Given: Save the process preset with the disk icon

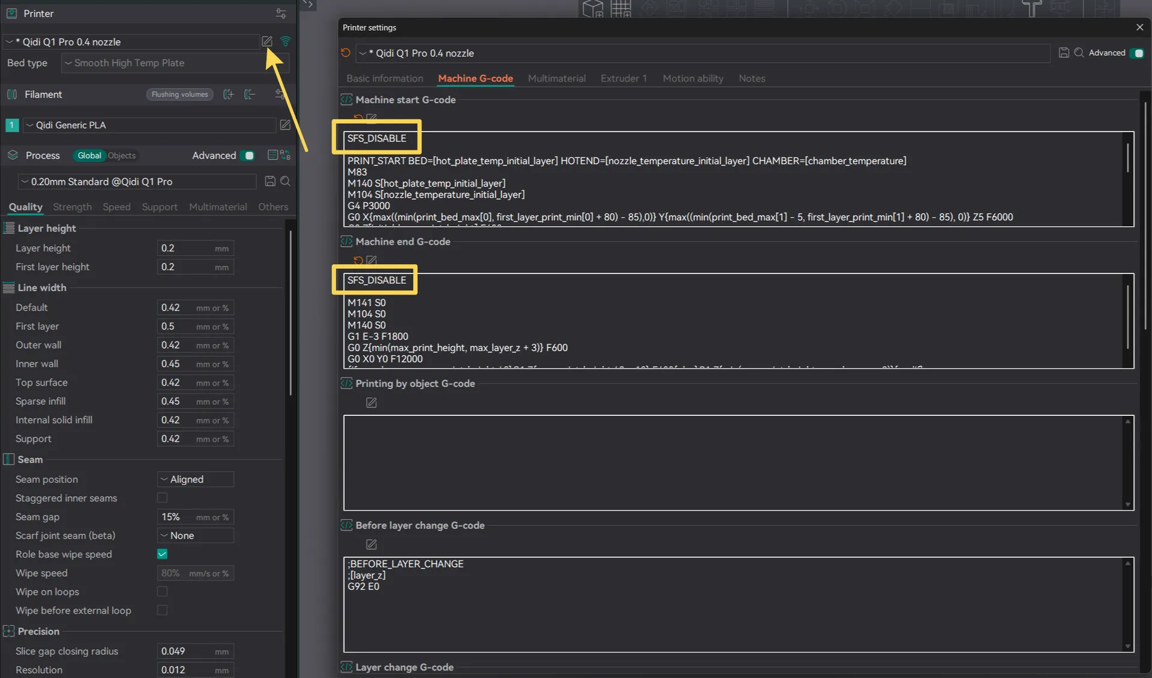Looking at the screenshot, I should coord(270,181).
